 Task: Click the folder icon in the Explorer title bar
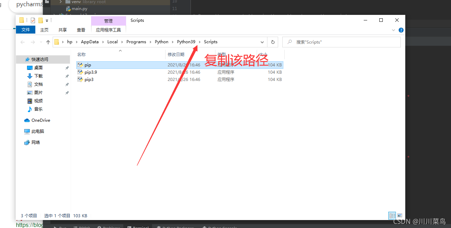[x=21, y=20]
